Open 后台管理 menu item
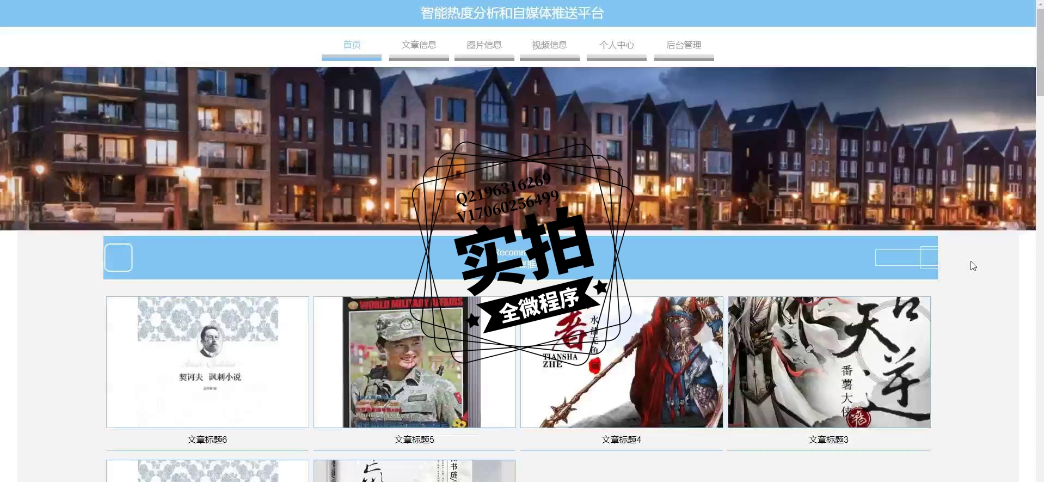Image resolution: width=1044 pixels, height=482 pixels. pos(684,45)
